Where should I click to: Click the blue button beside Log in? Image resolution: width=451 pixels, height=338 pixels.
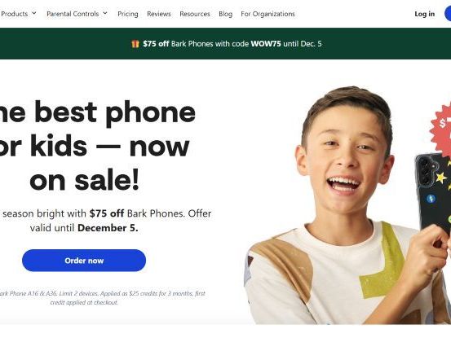click(448, 14)
